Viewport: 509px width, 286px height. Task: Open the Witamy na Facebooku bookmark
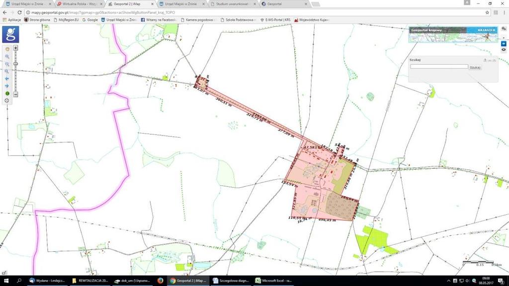click(159, 20)
